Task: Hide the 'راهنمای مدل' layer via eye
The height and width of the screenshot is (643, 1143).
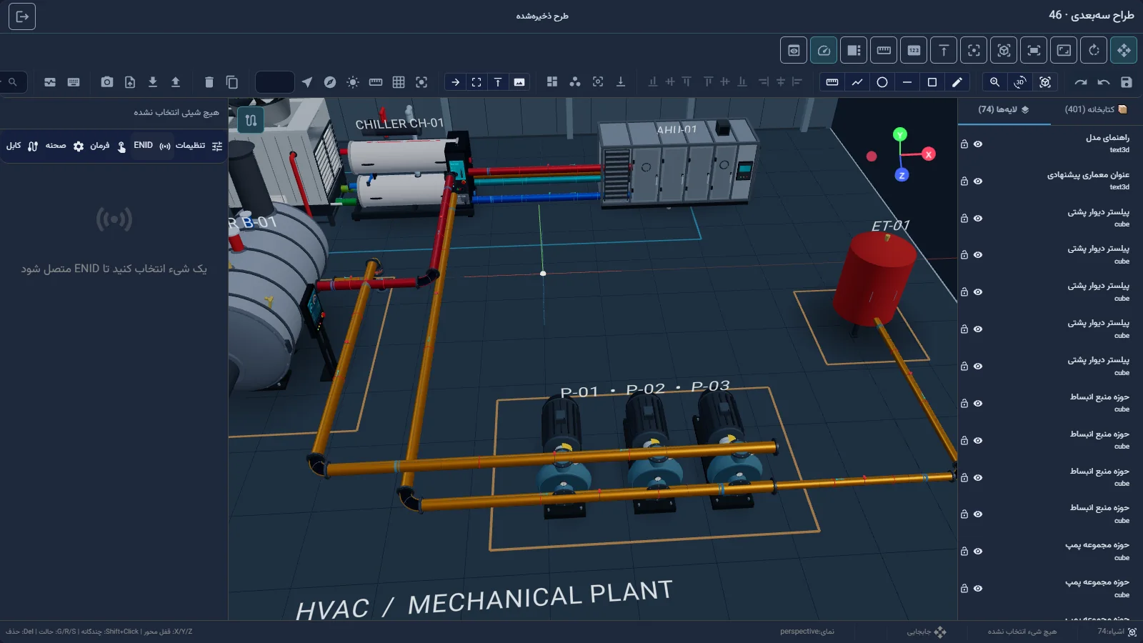Action: click(x=978, y=144)
